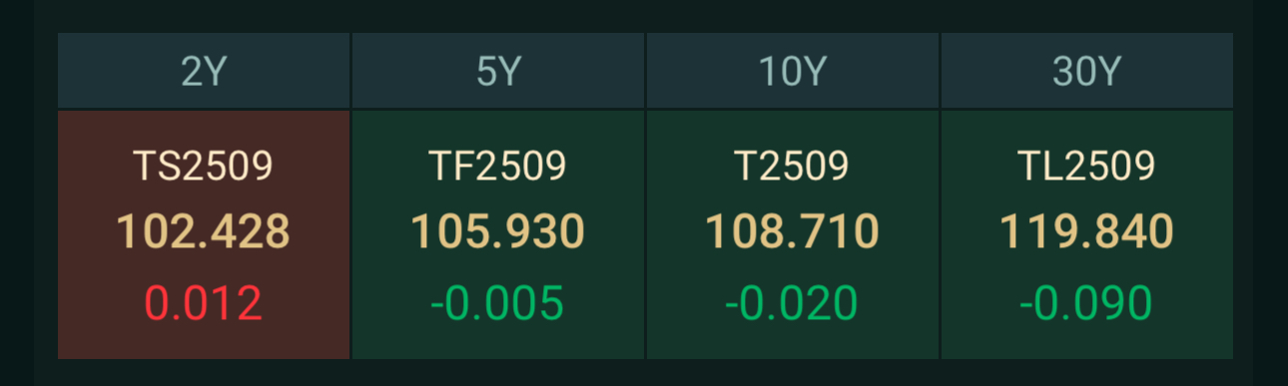This screenshot has width=1288, height=386.
Task: Select the 2Y column header
Action: click(x=204, y=71)
